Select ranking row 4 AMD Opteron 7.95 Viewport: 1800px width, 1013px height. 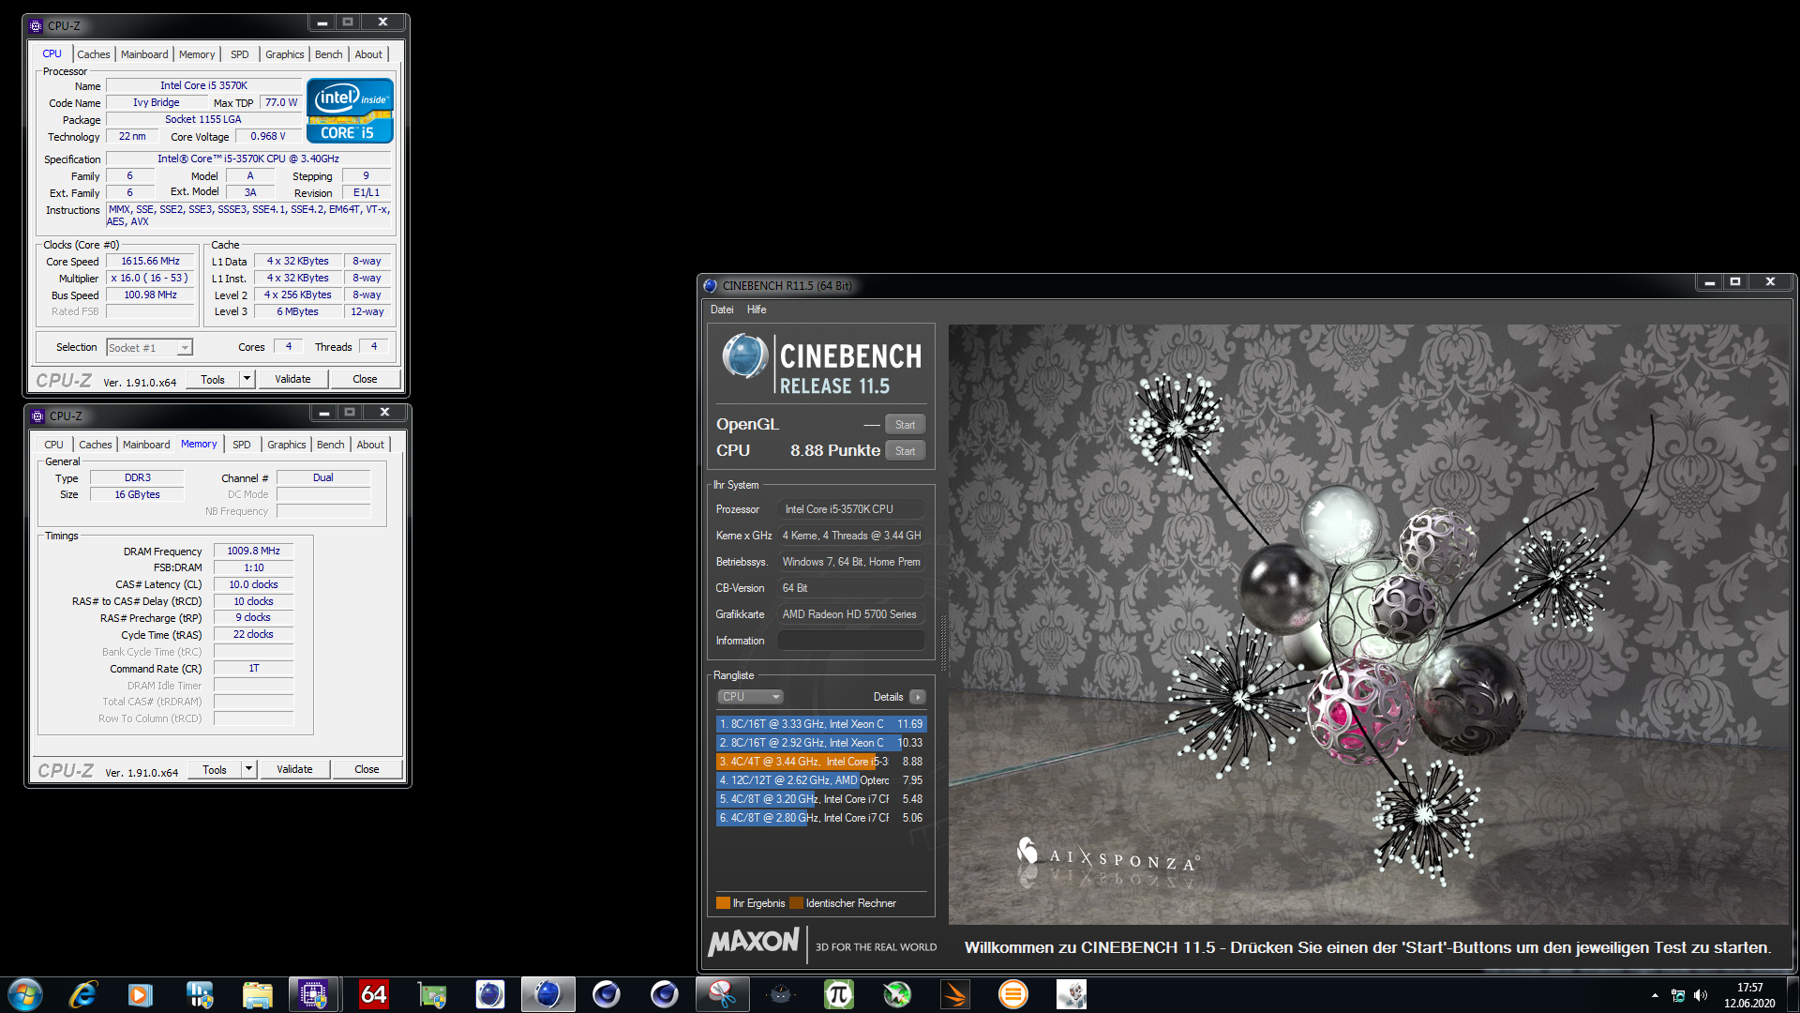coord(821,780)
